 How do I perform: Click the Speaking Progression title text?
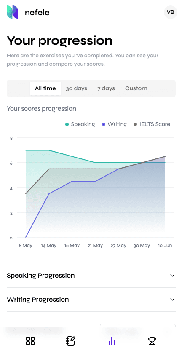coord(40,276)
